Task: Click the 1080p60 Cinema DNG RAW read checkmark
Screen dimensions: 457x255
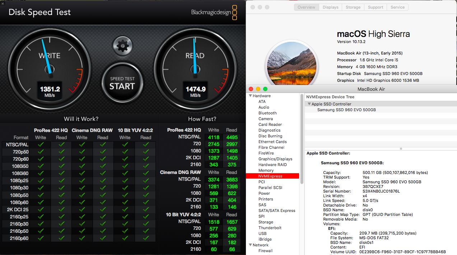Action: tap(103, 202)
